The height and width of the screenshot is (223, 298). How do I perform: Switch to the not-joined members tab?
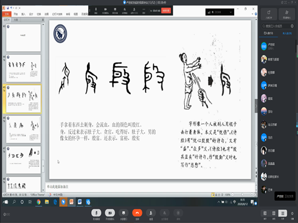point(287,33)
